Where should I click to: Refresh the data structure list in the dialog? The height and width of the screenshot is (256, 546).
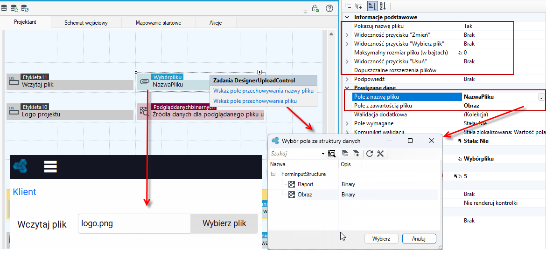point(370,154)
